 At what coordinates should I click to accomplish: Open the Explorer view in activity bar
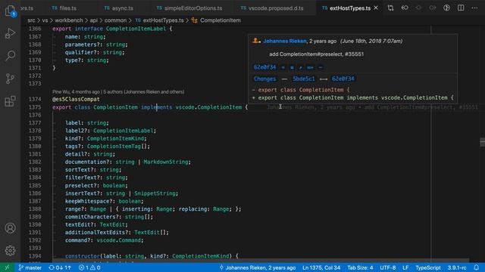pyautogui.click(x=10, y=11)
